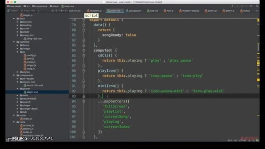Click the script tag breadcrumb label
265x149 pixels.
click(91, 16)
